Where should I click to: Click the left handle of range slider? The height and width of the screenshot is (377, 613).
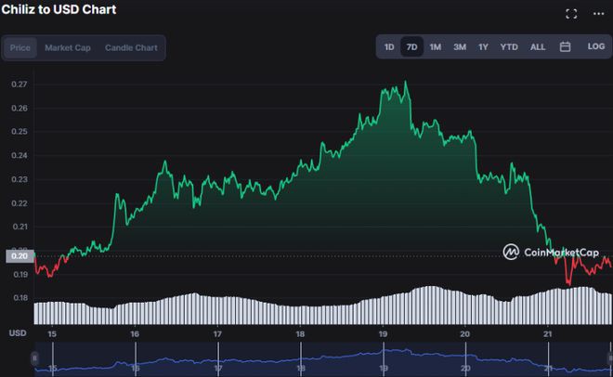[35, 357]
